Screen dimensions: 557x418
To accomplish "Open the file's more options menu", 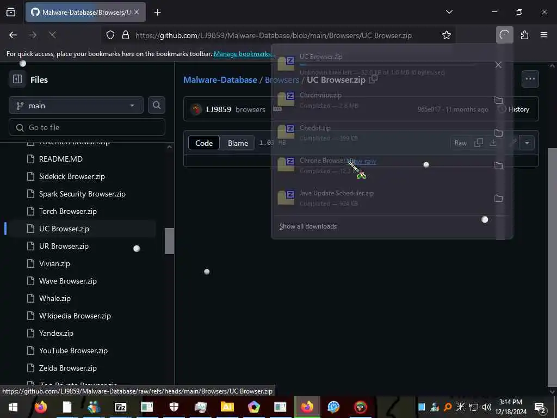I will (x=530, y=79).
